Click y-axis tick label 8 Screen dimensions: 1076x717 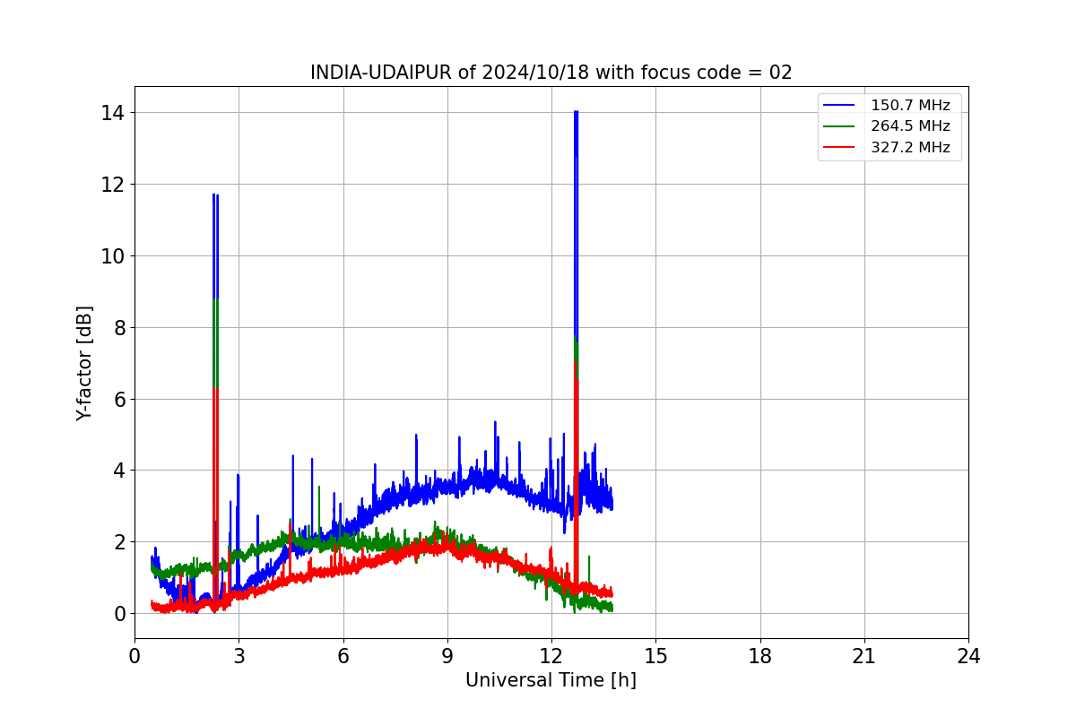coord(117,327)
